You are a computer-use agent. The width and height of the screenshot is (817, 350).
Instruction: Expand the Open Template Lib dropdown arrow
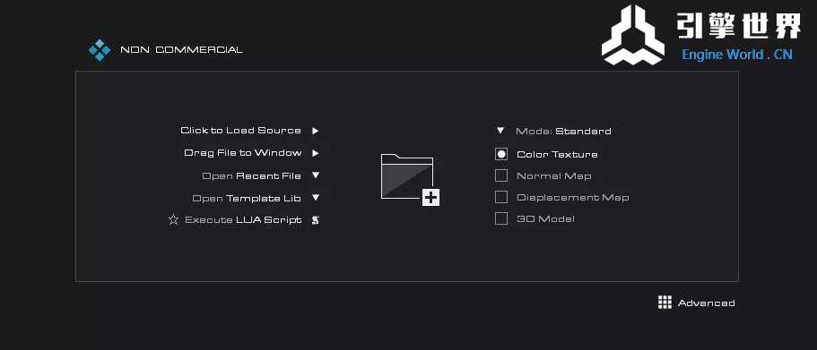tap(316, 198)
